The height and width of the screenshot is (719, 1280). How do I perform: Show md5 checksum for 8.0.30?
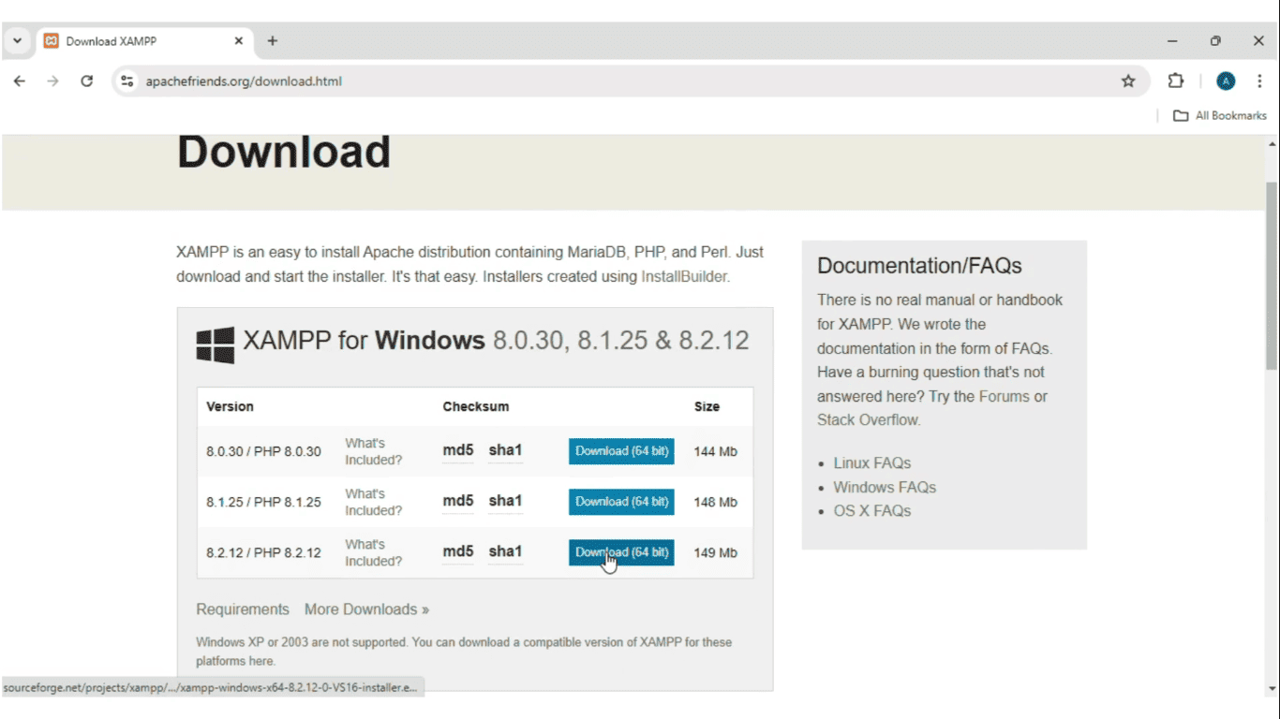458,451
